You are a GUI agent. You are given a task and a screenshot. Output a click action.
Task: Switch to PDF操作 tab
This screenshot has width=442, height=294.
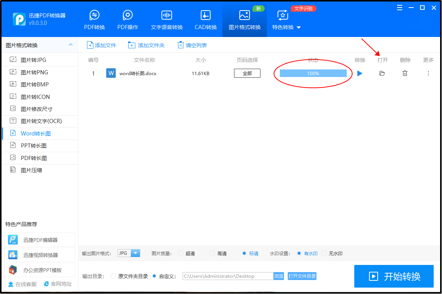click(128, 19)
